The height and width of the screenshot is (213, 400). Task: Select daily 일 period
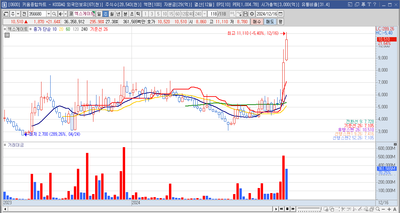pyautogui.click(x=99, y=14)
